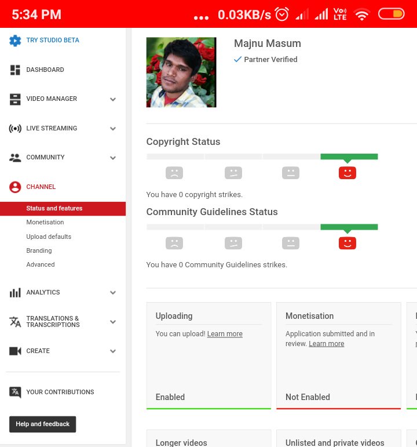Click red happy face under Community Guidelines Status
Viewport: 417px width, 447px height.
pos(348,243)
